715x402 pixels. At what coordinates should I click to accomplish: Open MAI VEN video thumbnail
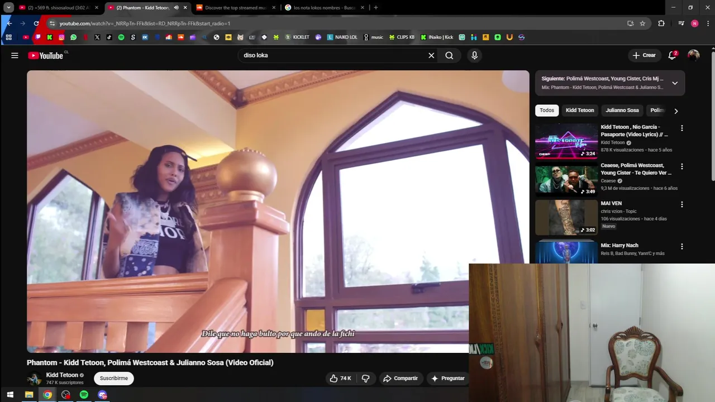click(566, 217)
